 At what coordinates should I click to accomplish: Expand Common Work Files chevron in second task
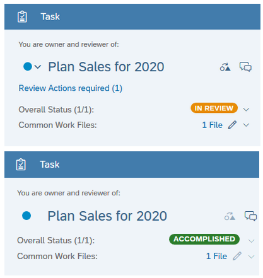pyautogui.click(x=251, y=257)
